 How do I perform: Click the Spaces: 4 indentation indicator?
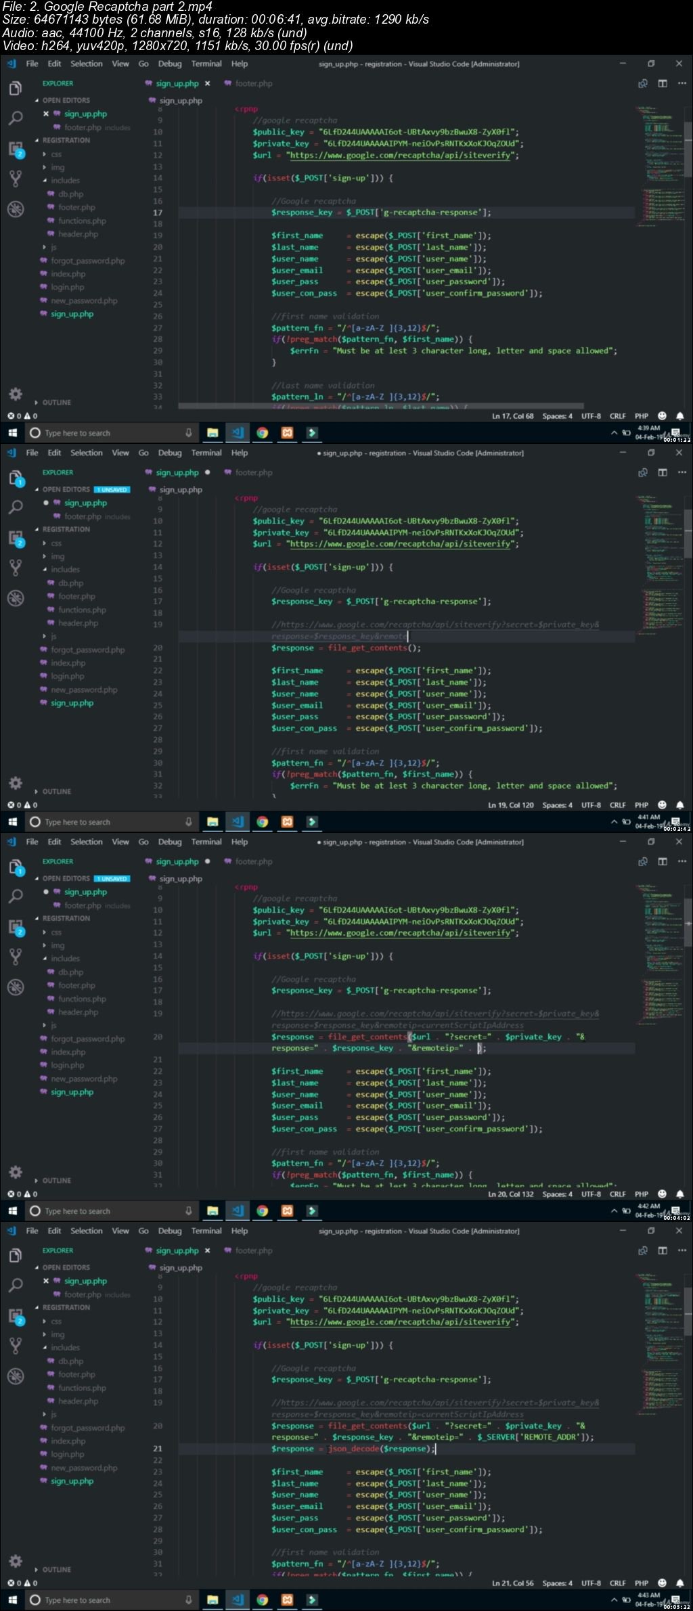pyautogui.click(x=557, y=416)
